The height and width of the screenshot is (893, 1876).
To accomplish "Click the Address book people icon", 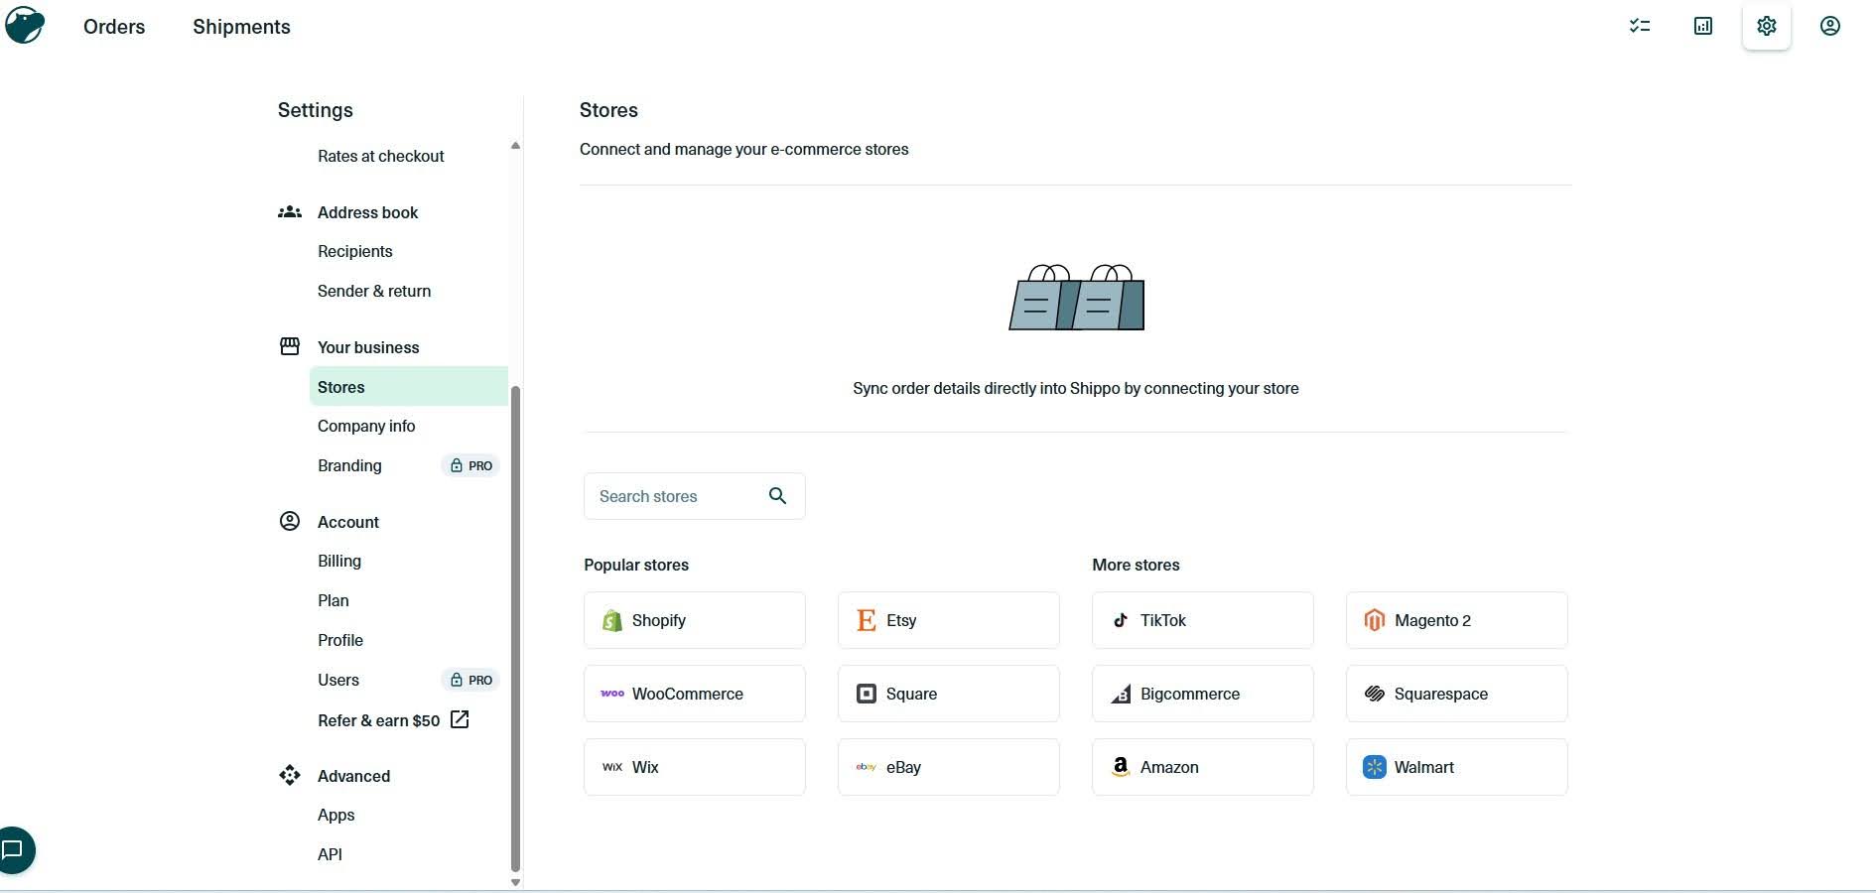I will coord(290,212).
